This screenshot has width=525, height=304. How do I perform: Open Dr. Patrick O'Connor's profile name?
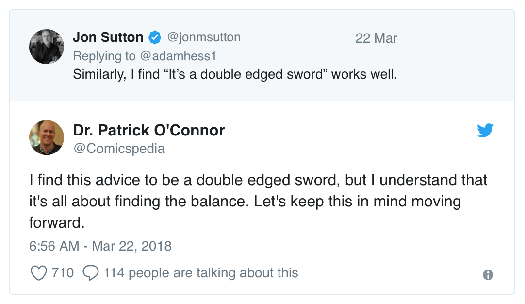[x=149, y=130]
